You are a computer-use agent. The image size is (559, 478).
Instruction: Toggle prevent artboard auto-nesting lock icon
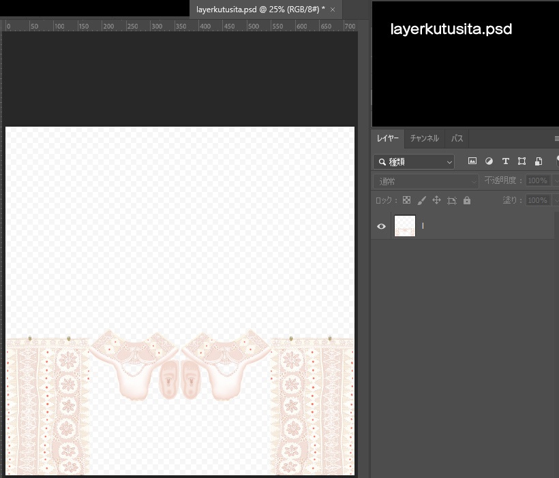pyautogui.click(x=452, y=201)
